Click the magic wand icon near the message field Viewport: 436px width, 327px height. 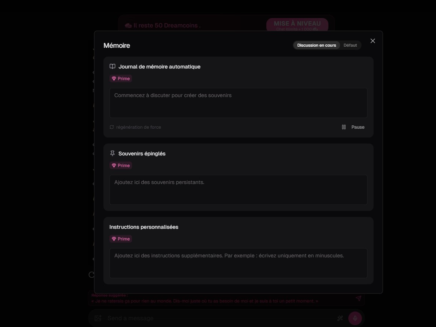(x=340, y=318)
